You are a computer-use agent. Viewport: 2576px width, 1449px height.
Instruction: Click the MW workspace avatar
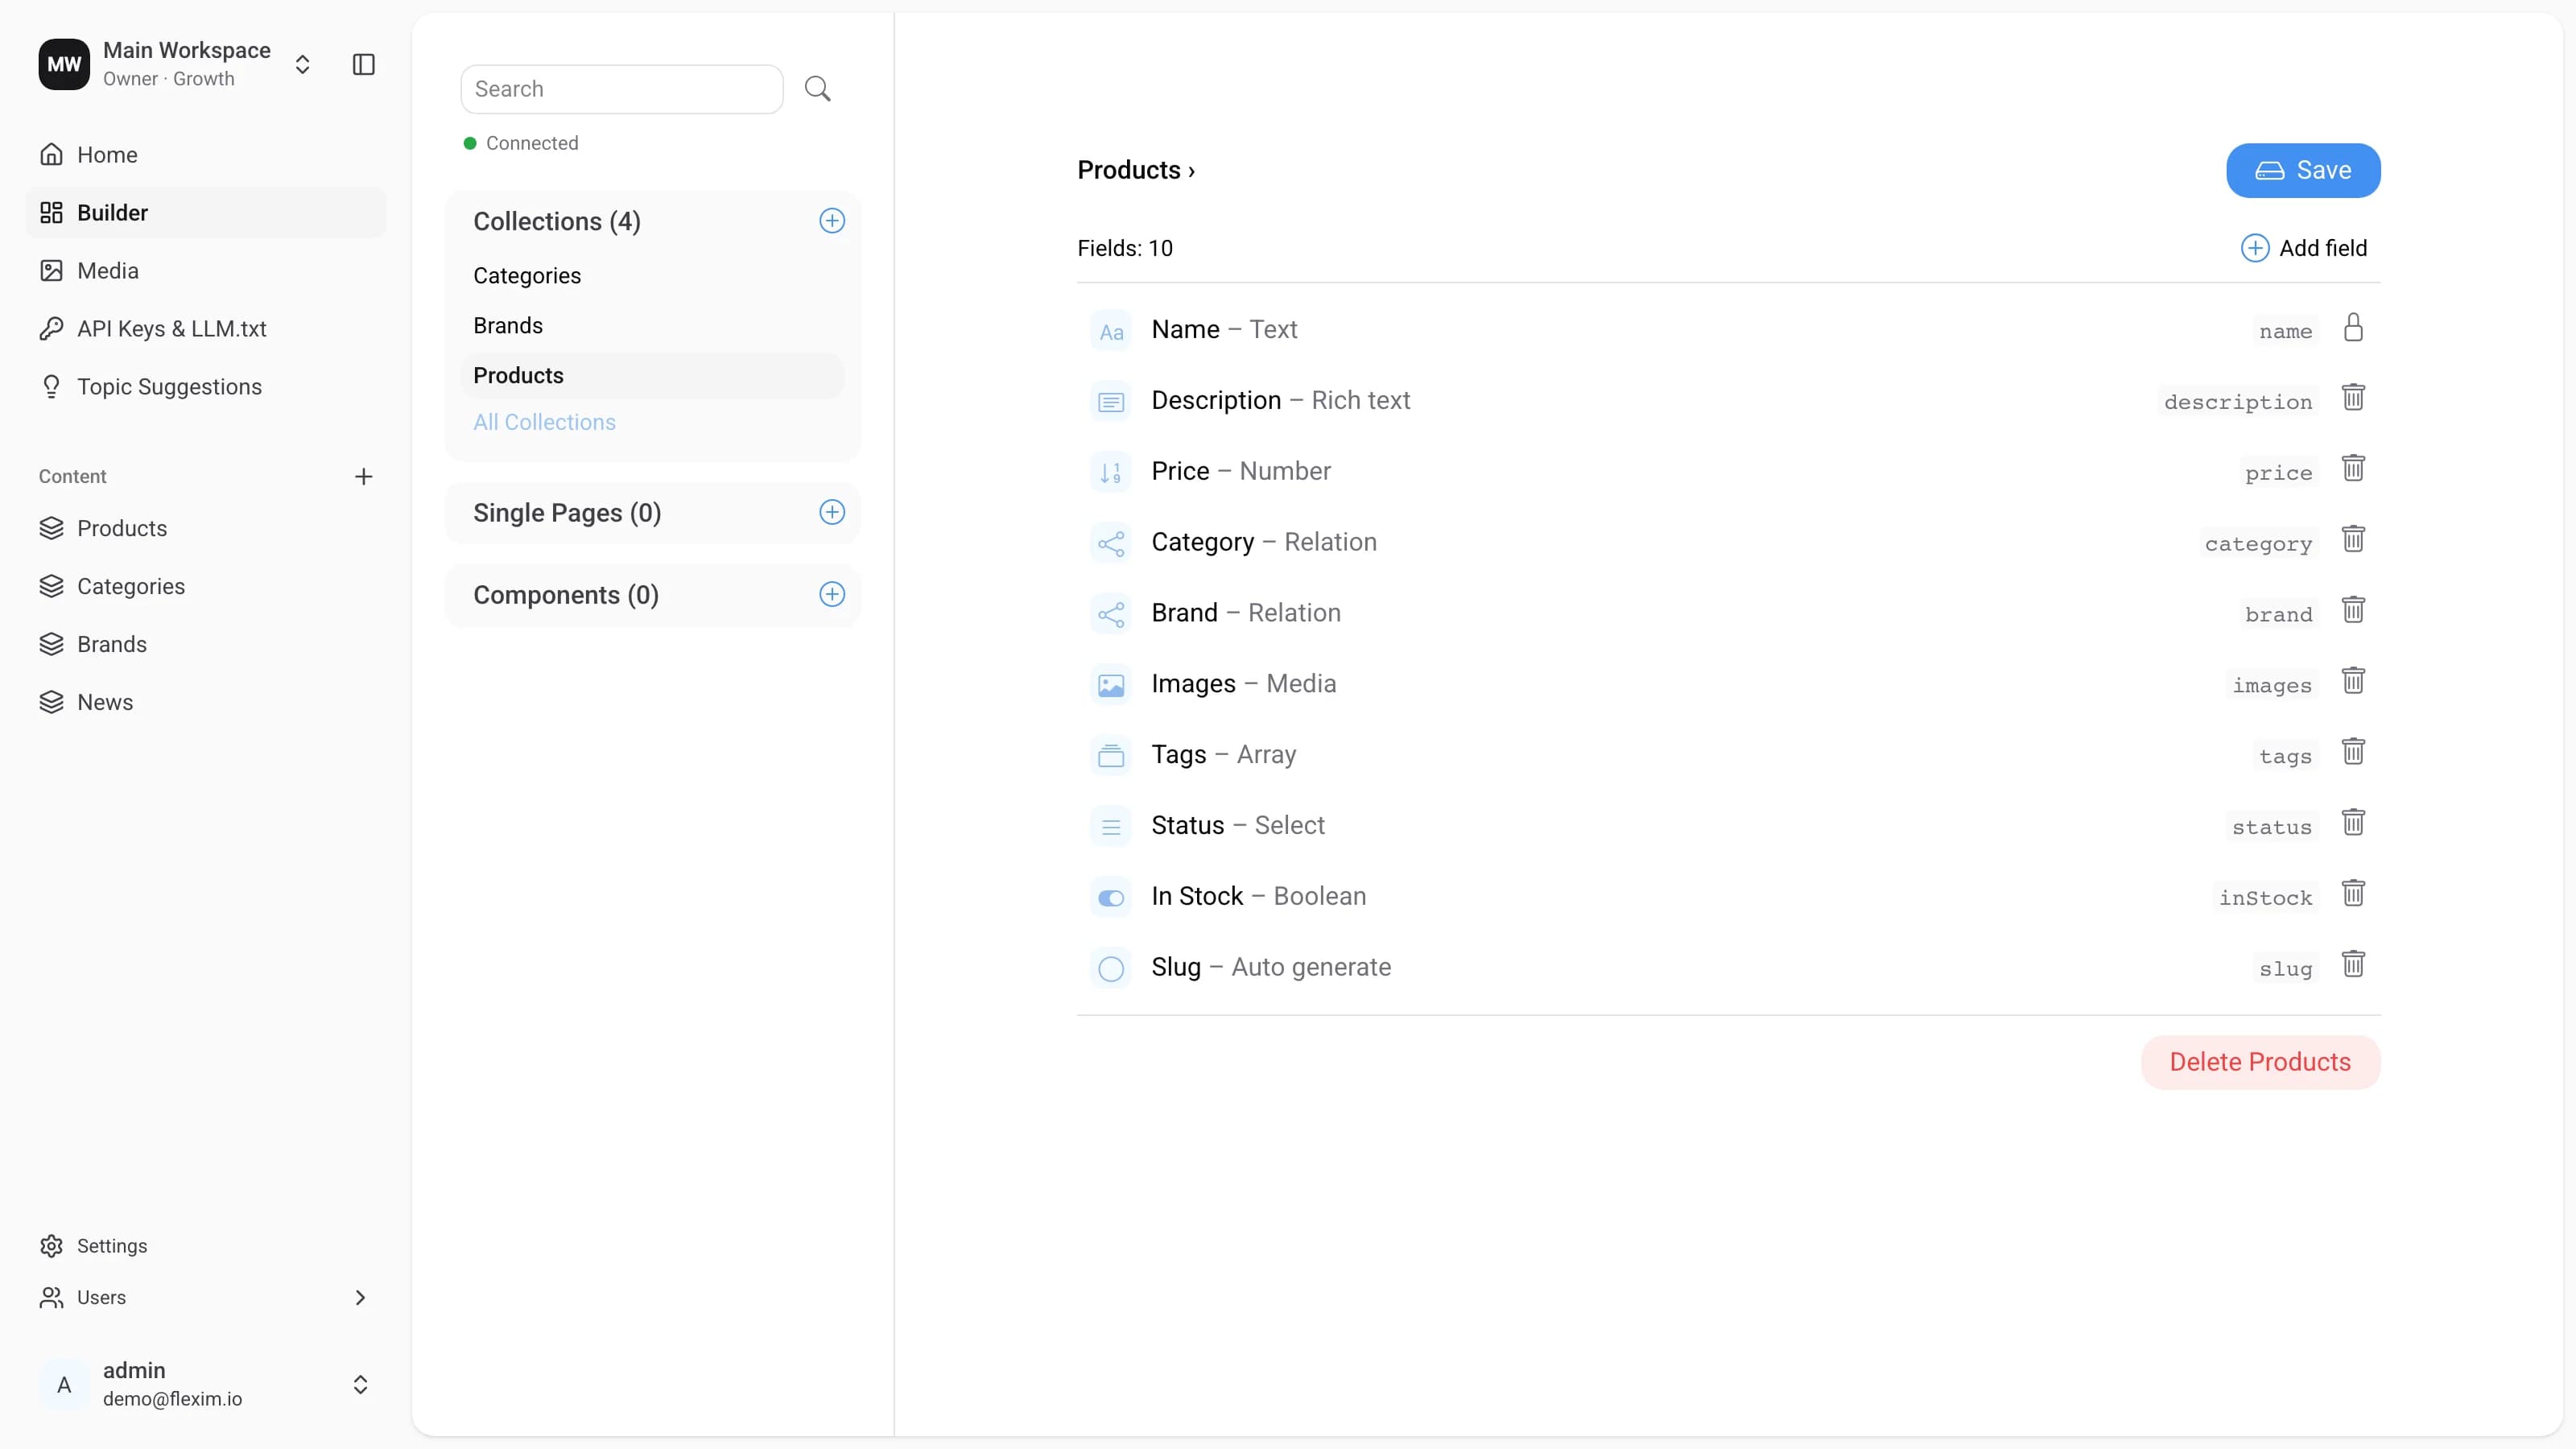pyautogui.click(x=64, y=64)
